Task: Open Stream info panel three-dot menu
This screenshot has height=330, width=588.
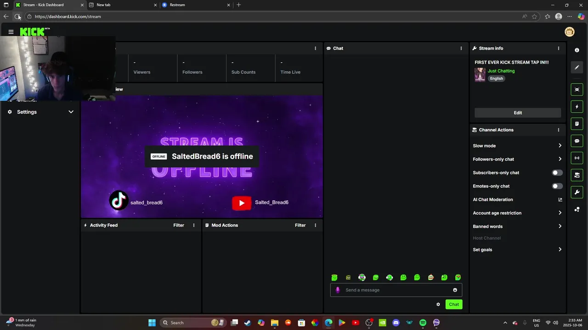Action: 559,48
